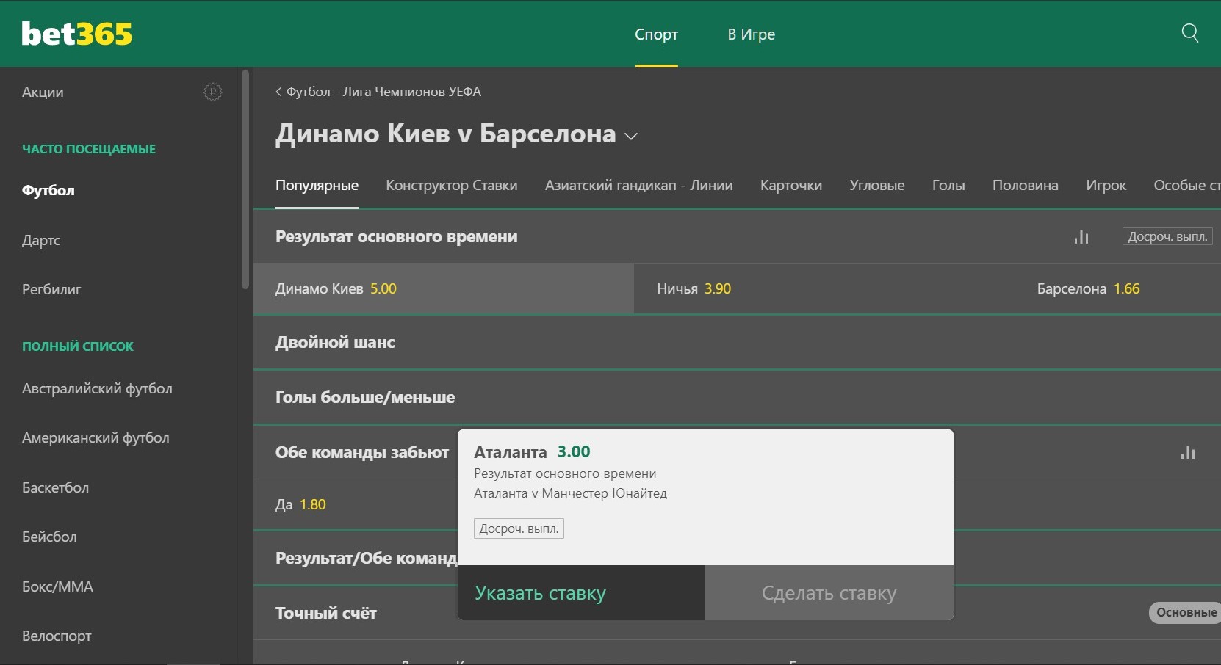The image size is (1221, 665).
Task: Open promotions badge icon next to Акции
Action: [212, 92]
